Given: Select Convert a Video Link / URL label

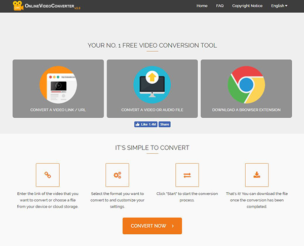Looking at the screenshot, I should point(58,110).
